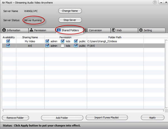
Task: Click the Stop Sever button
Action: (x=70, y=20)
